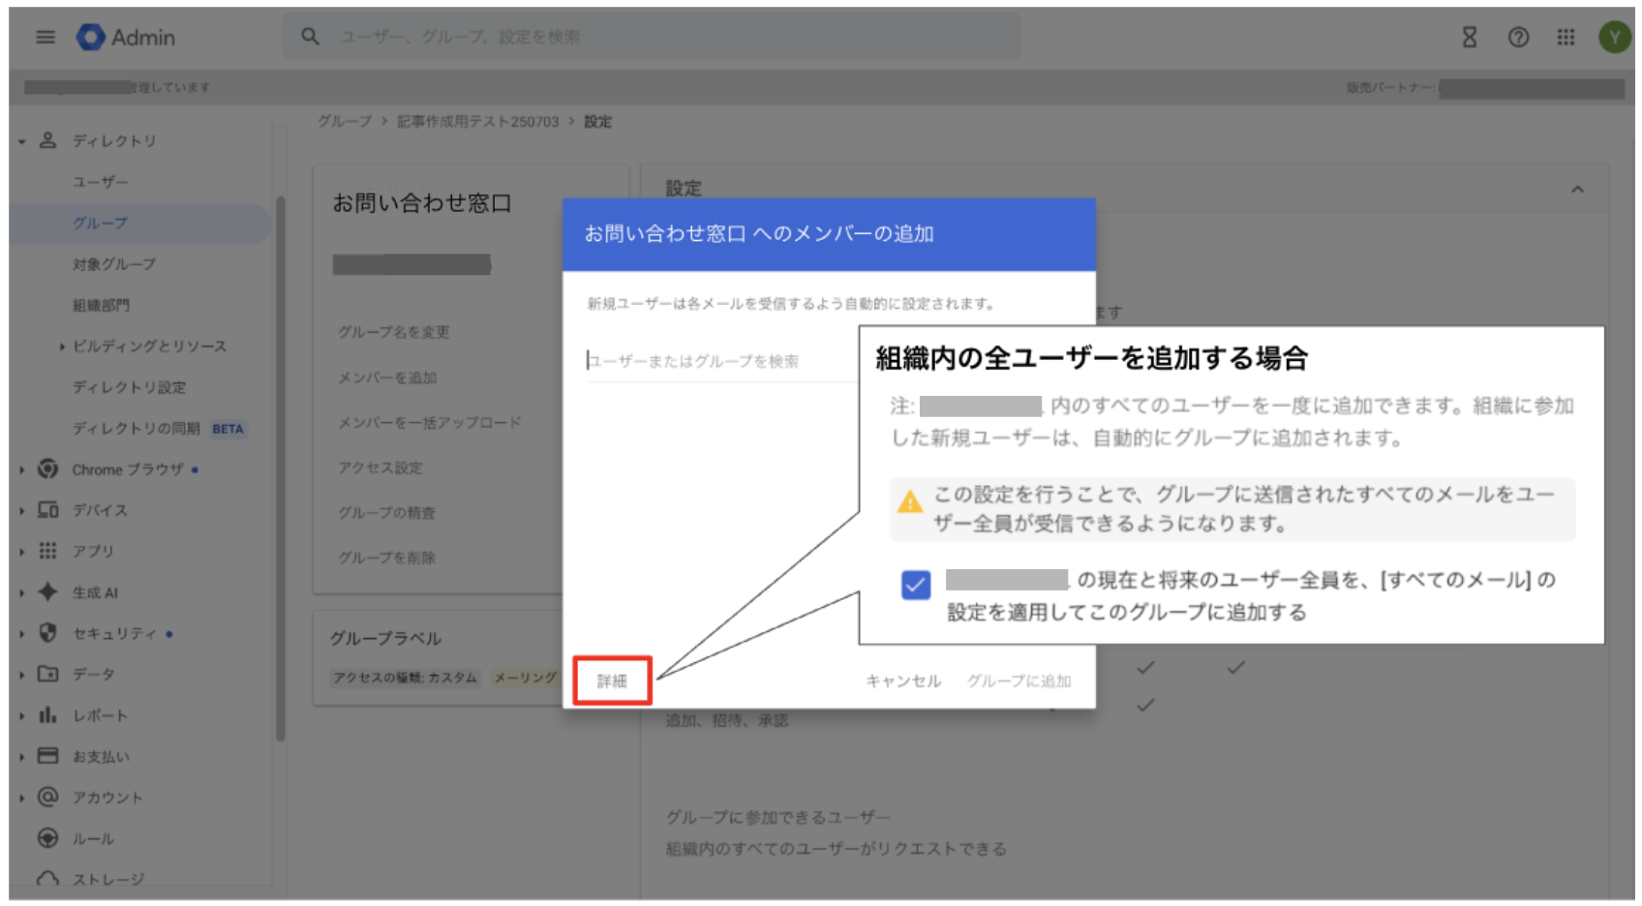Collapse the 設定 panel chevron
1642x906 pixels.
(x=1577, y=190)
